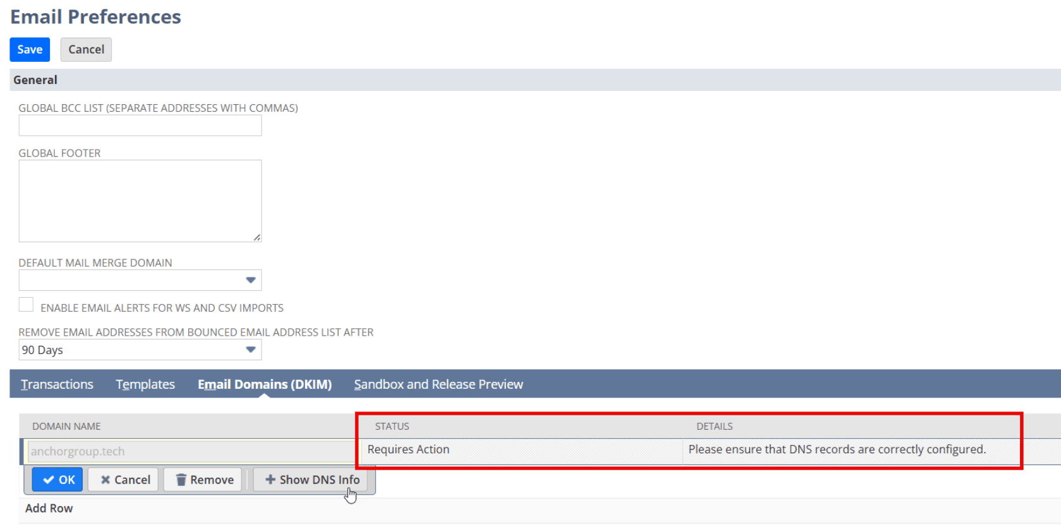Switch to the Templates tab
Viewport: 1061px width, 527px height.
click(x=145, y=384)
